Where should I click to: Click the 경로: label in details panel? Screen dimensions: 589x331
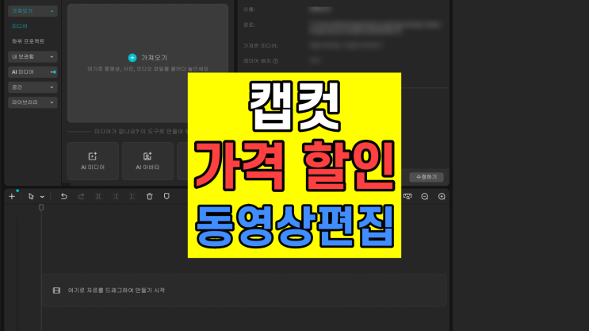[x=249, y=25]
